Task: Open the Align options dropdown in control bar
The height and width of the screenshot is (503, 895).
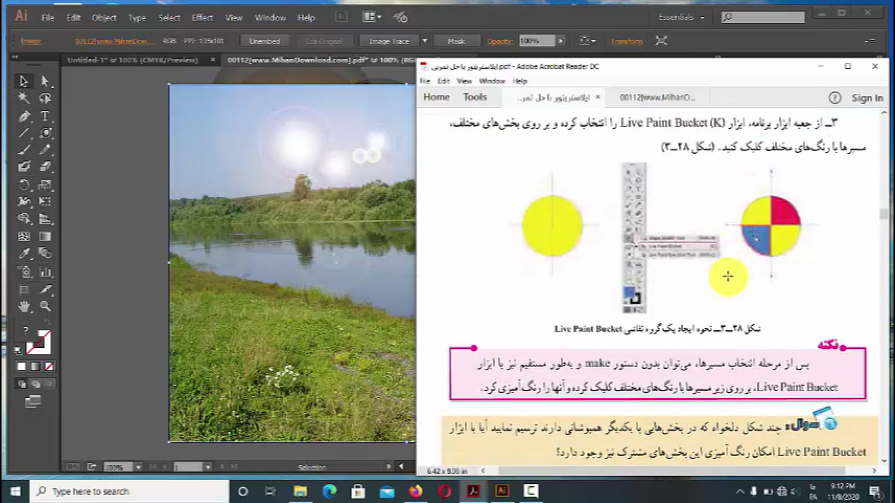Action: tap(587, 41)
